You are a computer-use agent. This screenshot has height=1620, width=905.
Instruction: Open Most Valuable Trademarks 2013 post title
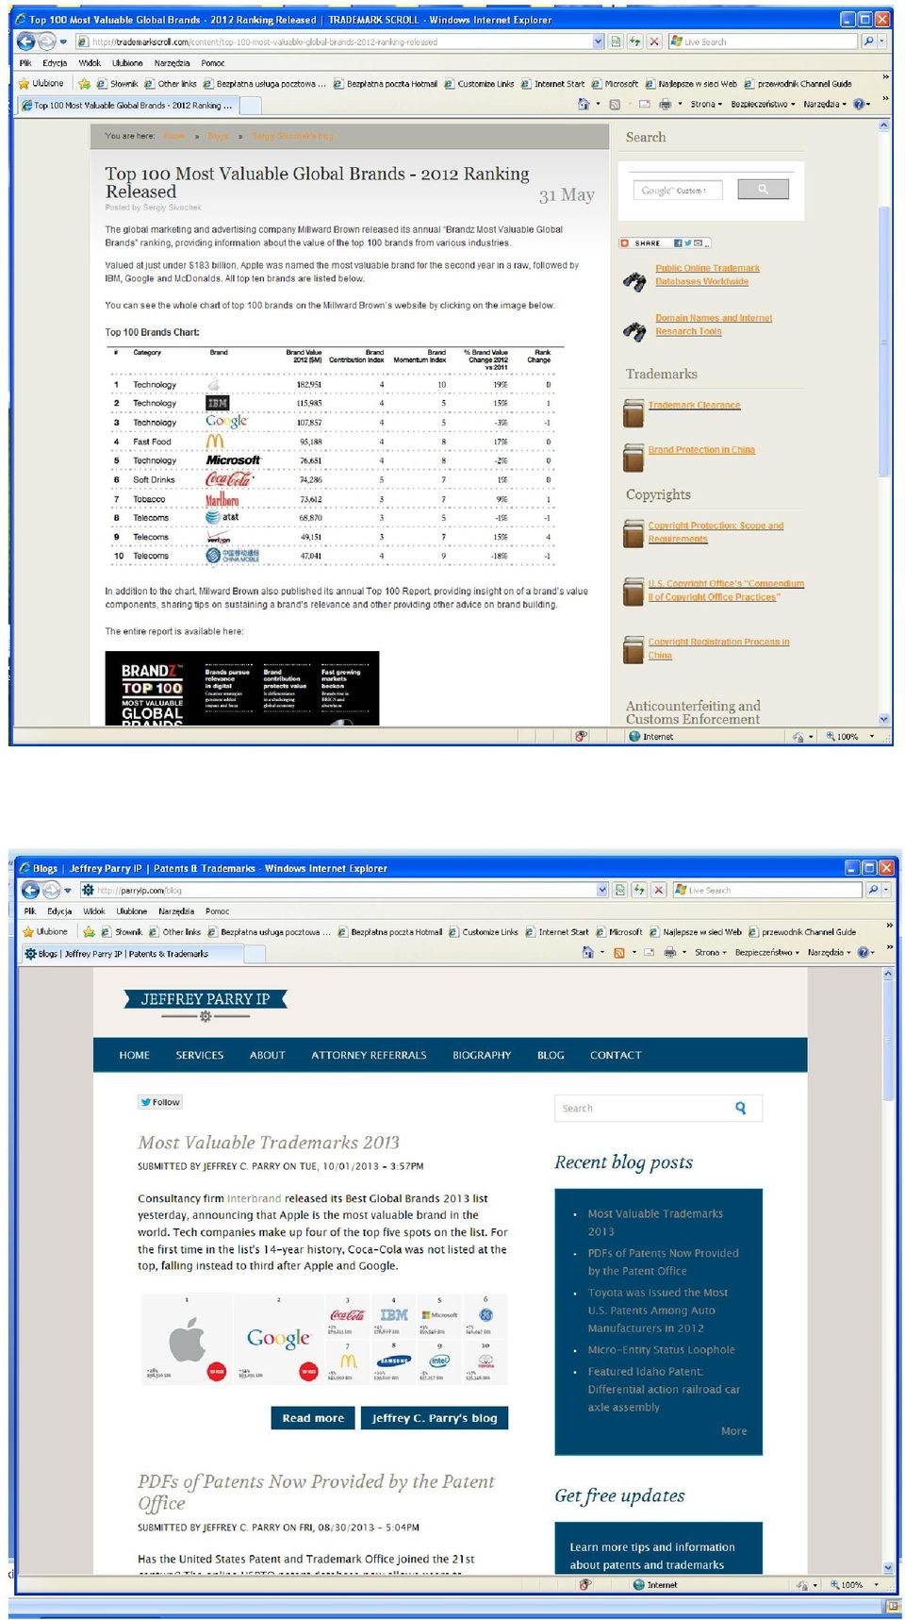click(x=269, y=1142)
